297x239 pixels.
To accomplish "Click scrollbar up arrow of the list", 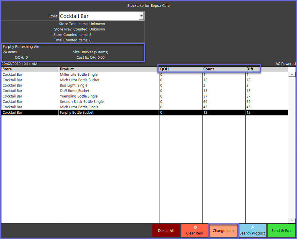I will [292, 75].
